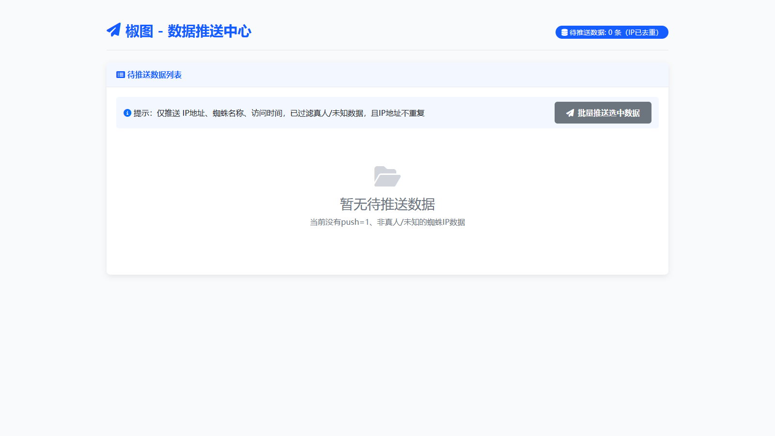Screen dimensions: 775x436
Task: Click the empty open folder icon
Action: (x=387, y=176)
